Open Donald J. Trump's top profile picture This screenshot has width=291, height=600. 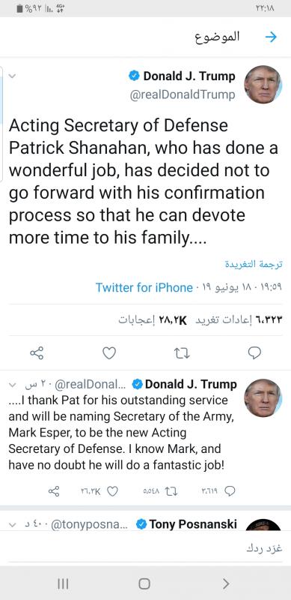click(x=263, y=85)
